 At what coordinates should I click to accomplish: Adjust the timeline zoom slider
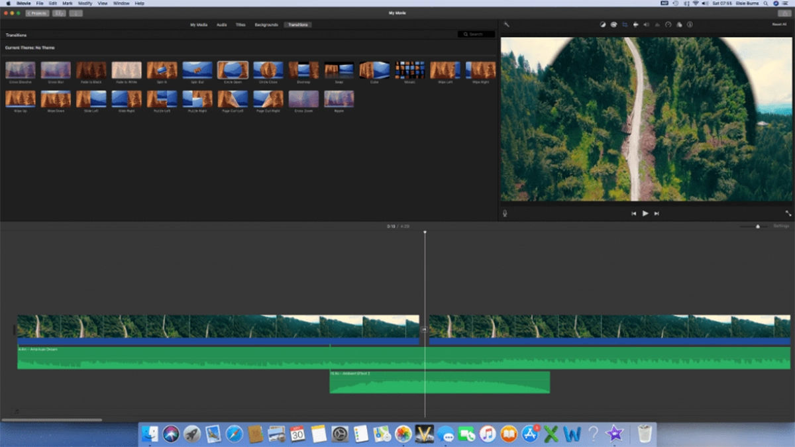(758, 225)
